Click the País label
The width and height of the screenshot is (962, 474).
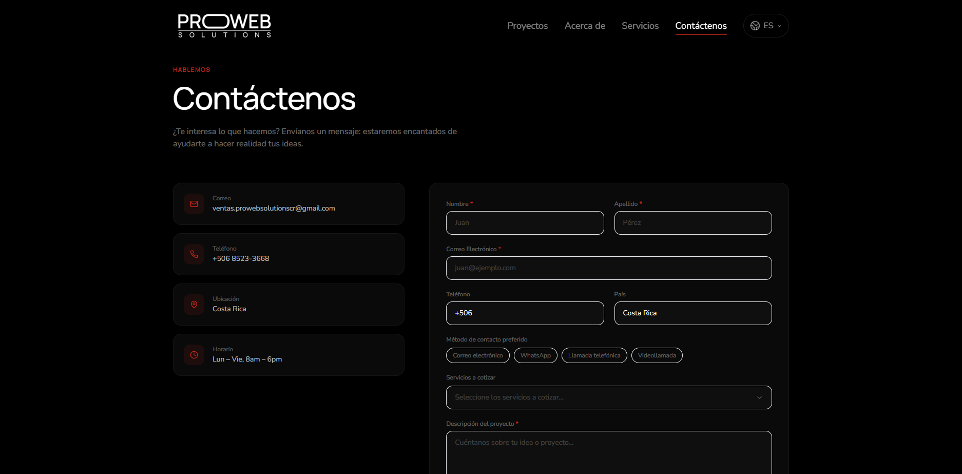(x=620, y=294)
